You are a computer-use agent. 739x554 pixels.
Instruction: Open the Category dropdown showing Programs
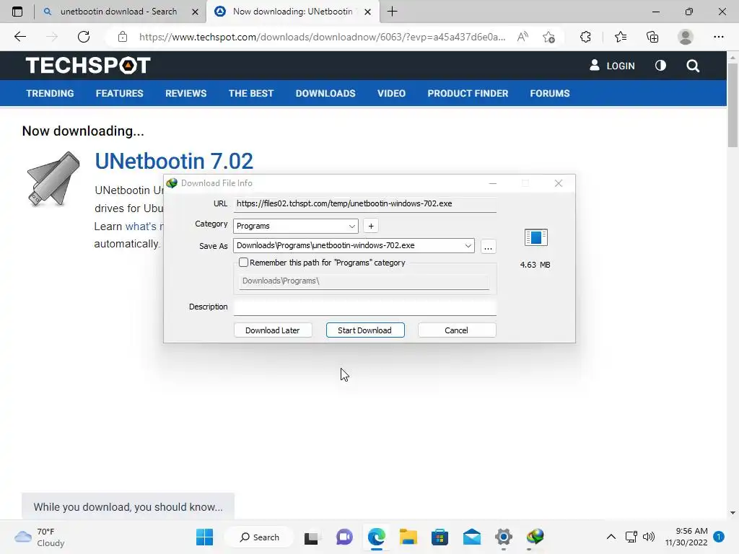[x=295, y=226]
